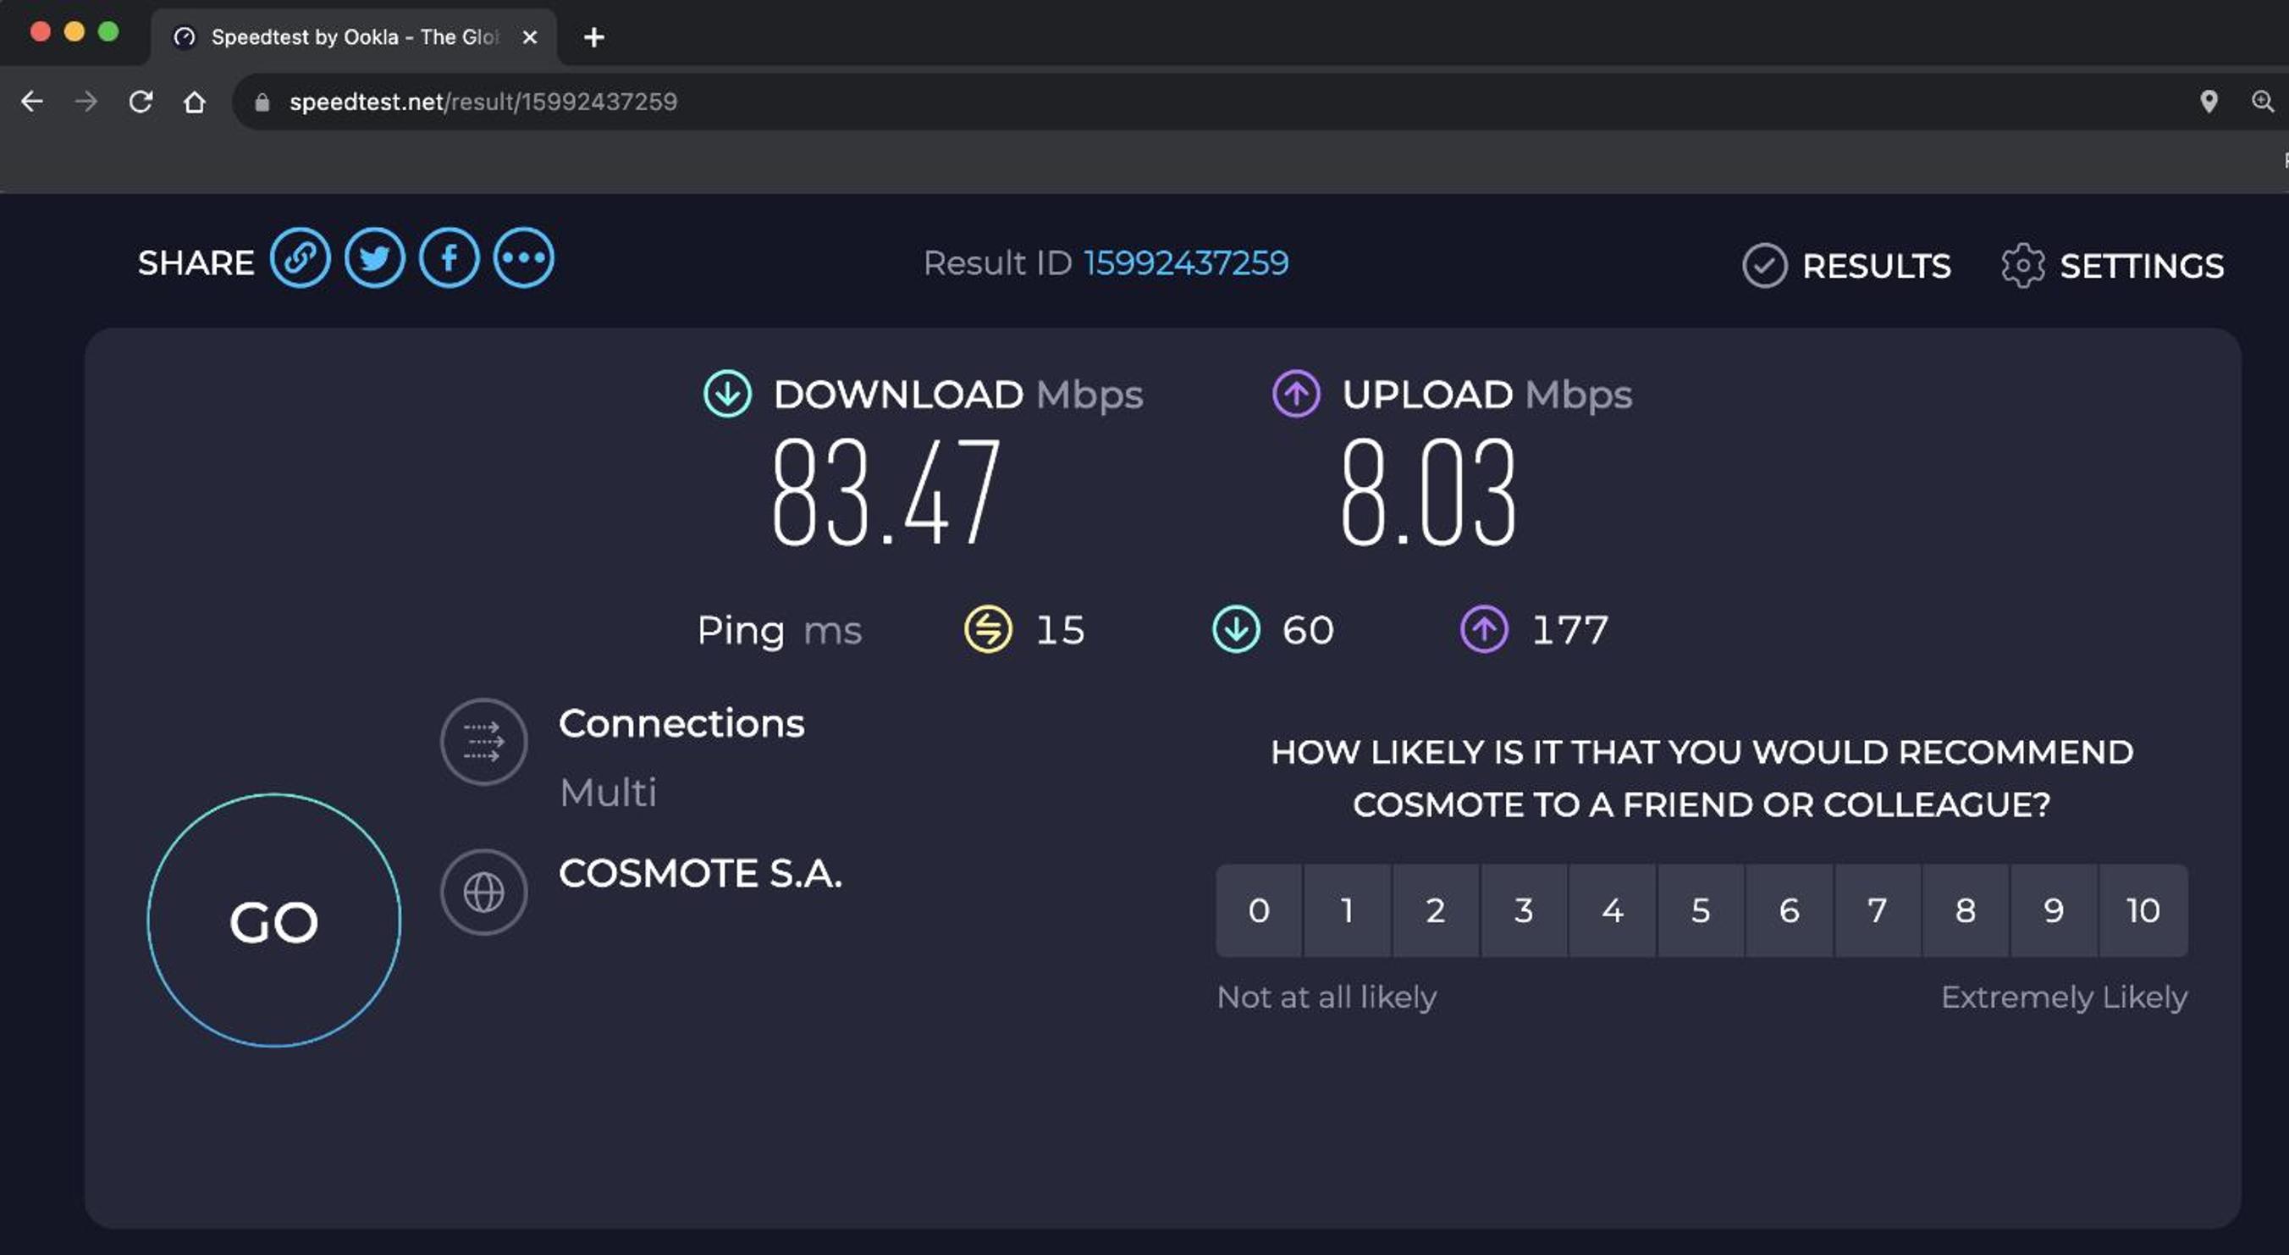Go back in browser history
This screenshot has width=2289, height=1255.
32,102
